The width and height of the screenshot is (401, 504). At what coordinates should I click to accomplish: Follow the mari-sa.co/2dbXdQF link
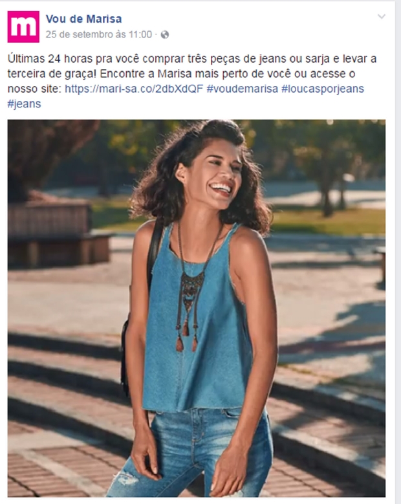pyautogui.click(x=134, y=89)
